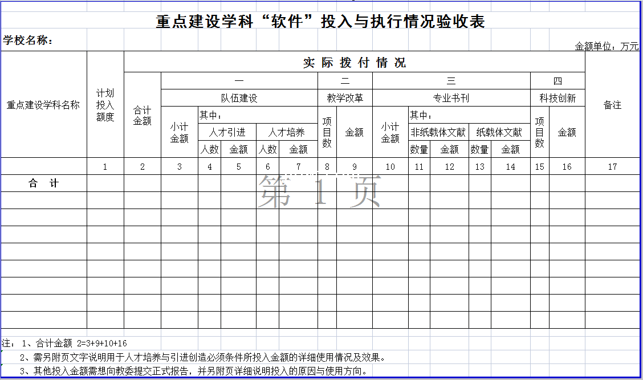
Task: Click the 实际拨付情况 header cell
Action: 354,63
